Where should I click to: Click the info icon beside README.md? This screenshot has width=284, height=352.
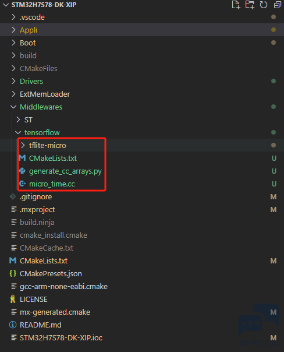click(x=13, y=325)
